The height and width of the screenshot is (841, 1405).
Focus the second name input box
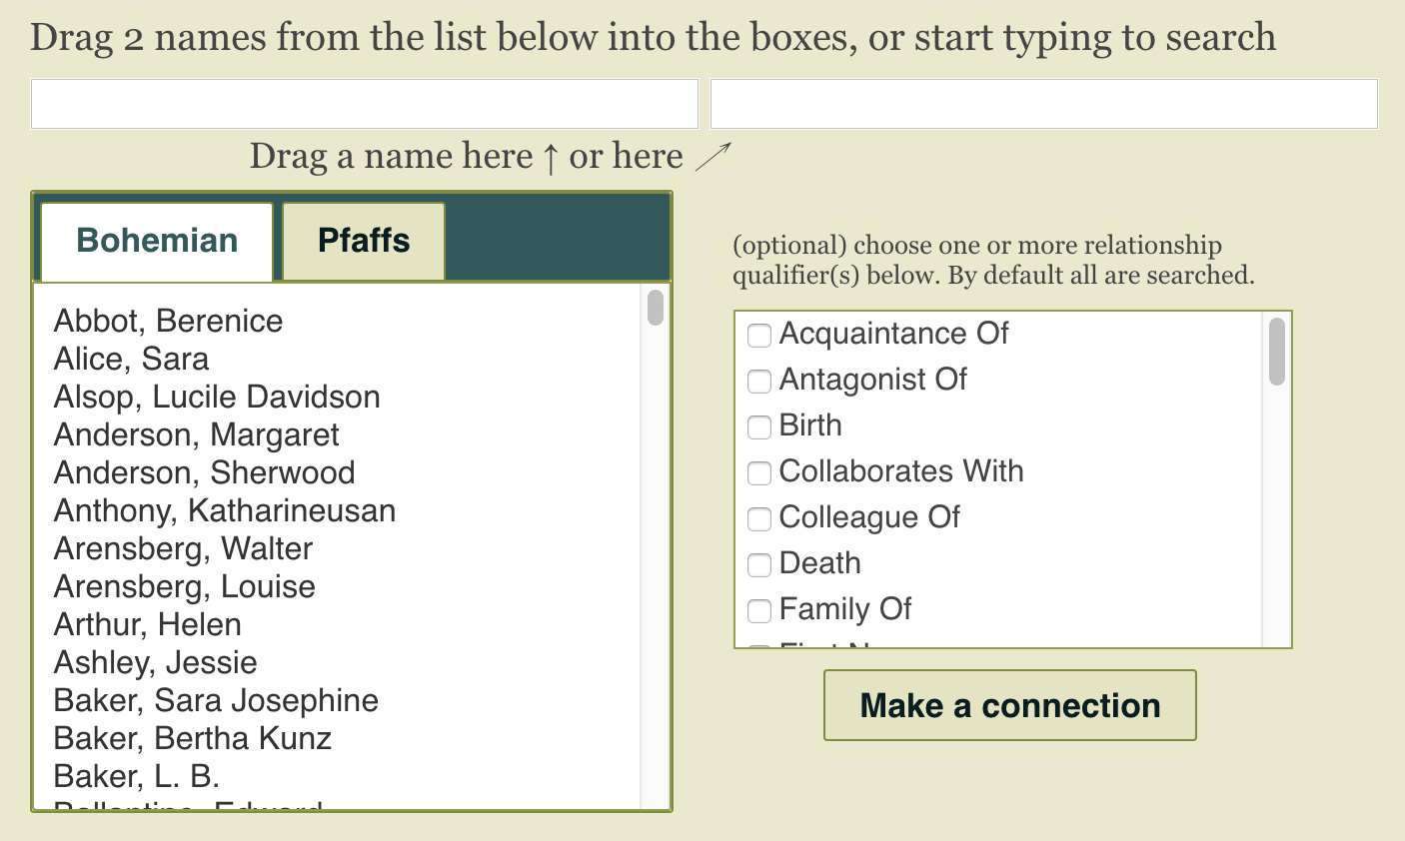(1043, 104)
